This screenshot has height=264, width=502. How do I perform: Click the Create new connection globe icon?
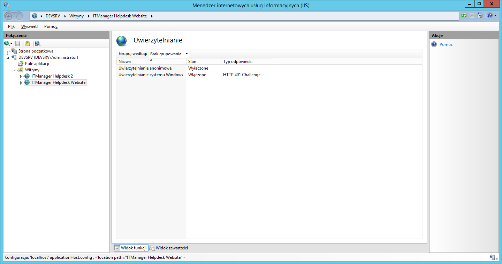7,43
